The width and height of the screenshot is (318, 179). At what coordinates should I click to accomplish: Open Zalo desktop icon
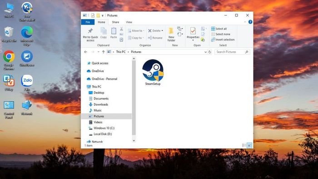click(27, 83)
